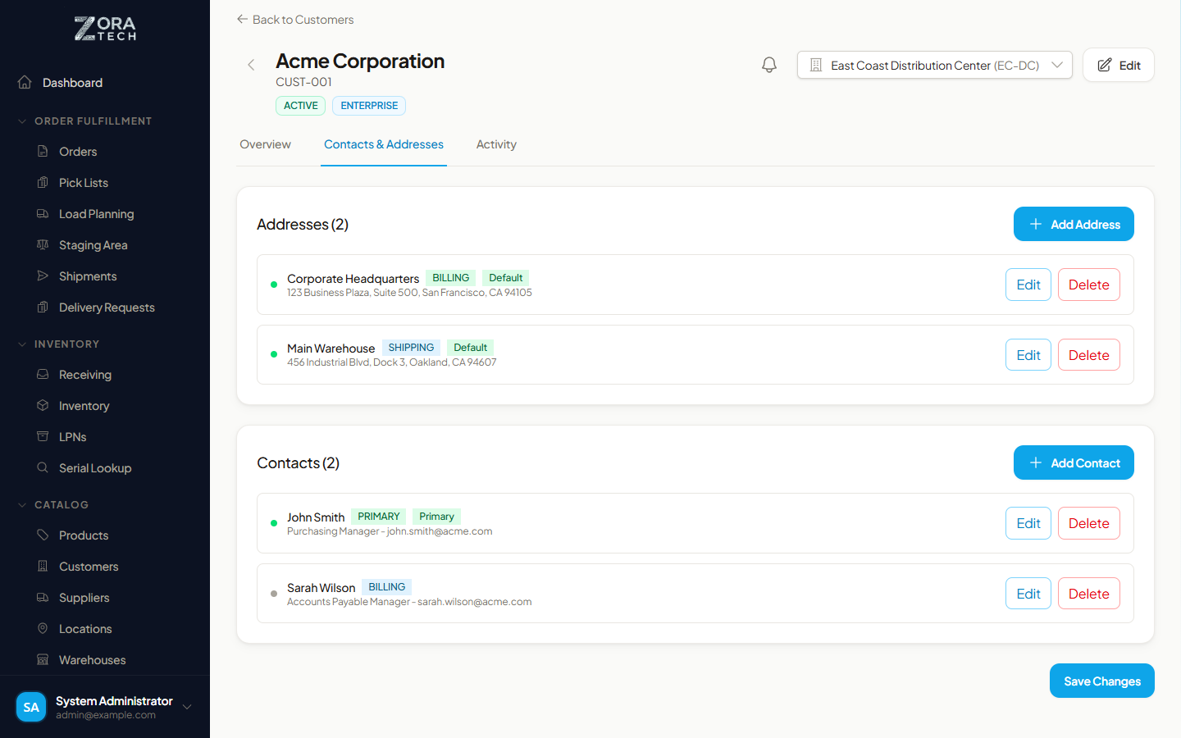The height and width of the screenshot is (738, 1181).
Task: Click the Edit customer button at top
Action: pos(1119,65)
